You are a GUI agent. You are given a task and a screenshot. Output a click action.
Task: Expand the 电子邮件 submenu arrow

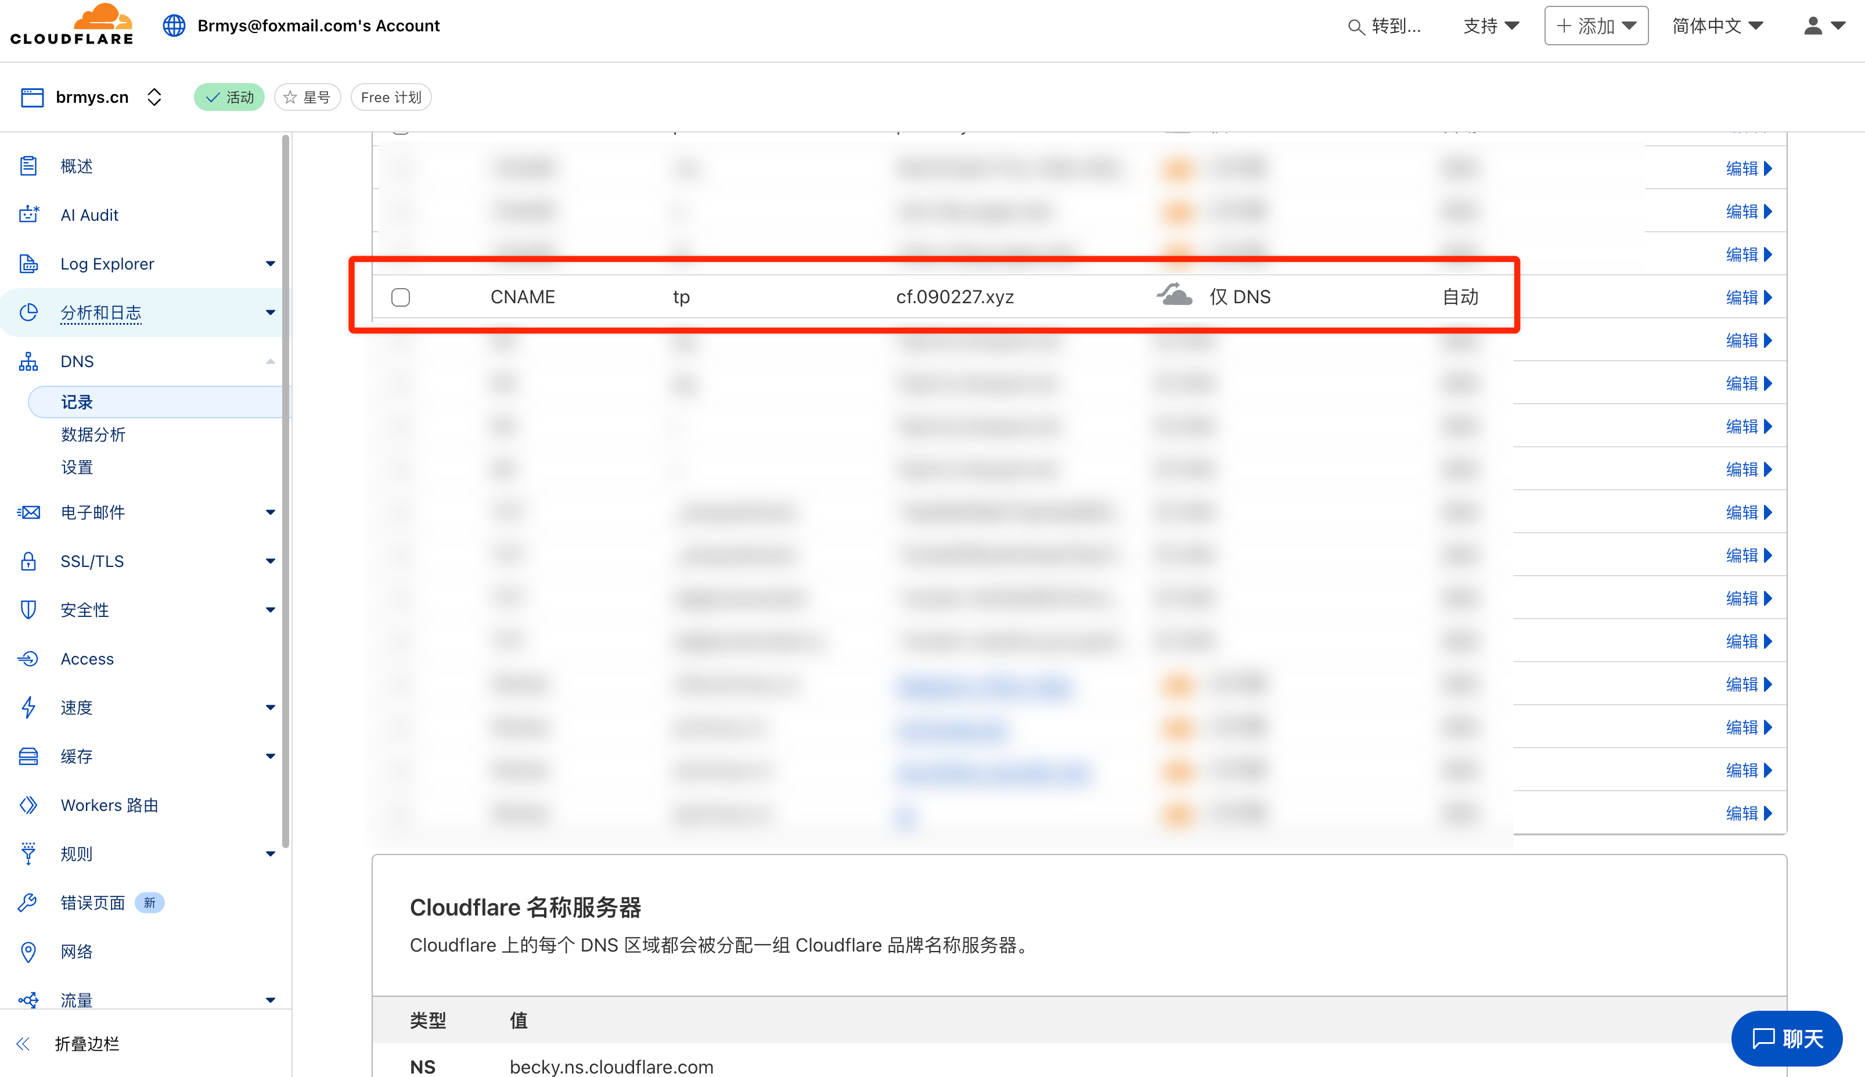pyautogui.click(x=271, y=512)
